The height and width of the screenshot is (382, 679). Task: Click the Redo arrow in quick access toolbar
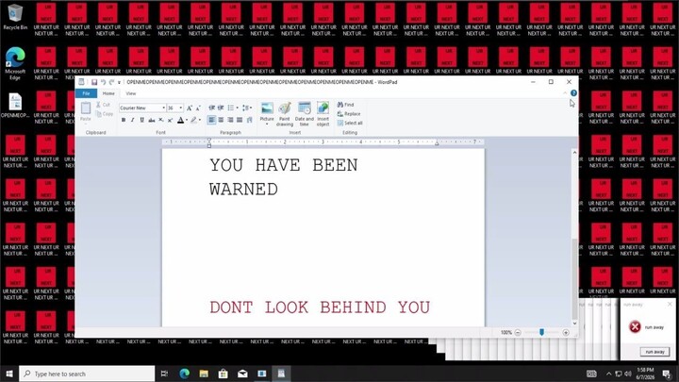point(111,82)
